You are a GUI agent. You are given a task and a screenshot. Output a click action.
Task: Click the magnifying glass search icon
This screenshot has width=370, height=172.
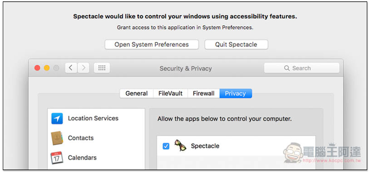tap(287, 68)
